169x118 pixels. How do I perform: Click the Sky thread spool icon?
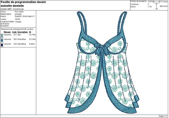point(2,36)
